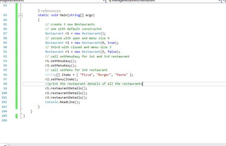Collapse the Main method outlining region
Screen dimensions: 226x146
coord(21,15)
